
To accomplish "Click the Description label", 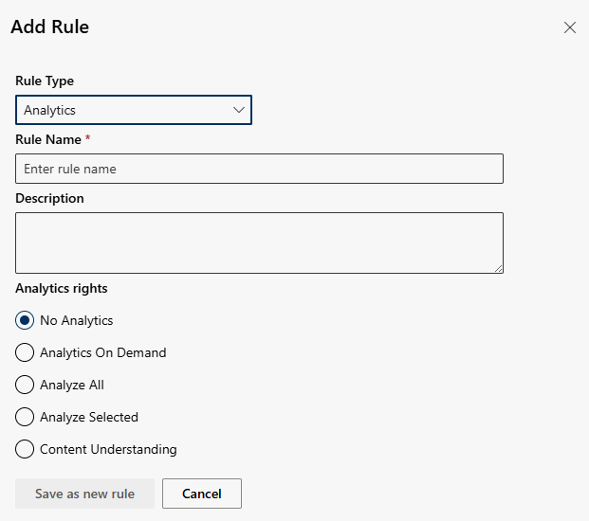I will coord(49,198).
